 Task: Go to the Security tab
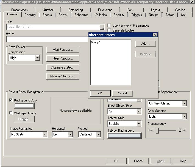pos(119,15)
